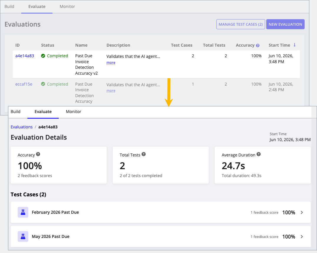
Task: Select the February 2026 Past Due test case title
Action: pyautogui.click(x=55, y=212)
